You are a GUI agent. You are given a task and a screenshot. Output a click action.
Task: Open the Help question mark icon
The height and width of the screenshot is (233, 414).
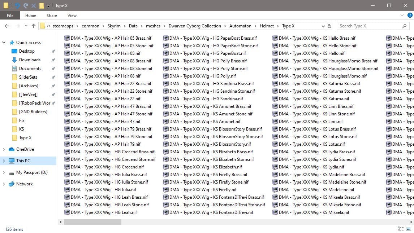(x=410, y=15)
